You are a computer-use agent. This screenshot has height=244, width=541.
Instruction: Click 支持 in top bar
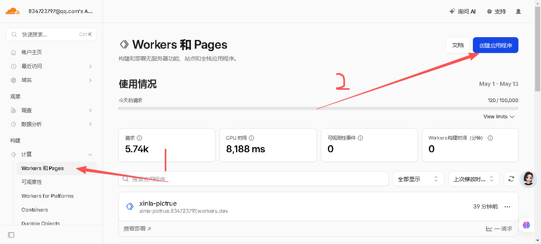pyautogui.click(x=497, y=11)
